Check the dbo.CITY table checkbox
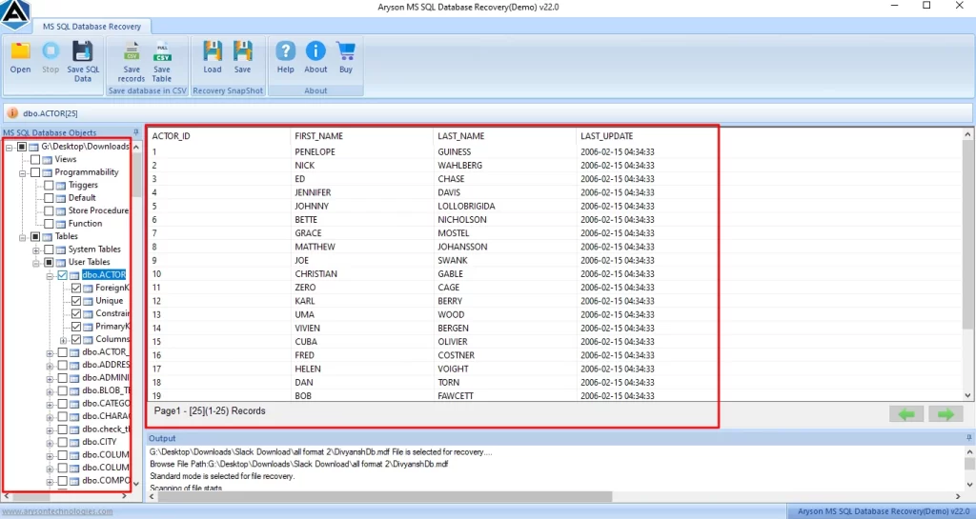Image resolution: width=976 pixels, height=519 pixels. 62,442
